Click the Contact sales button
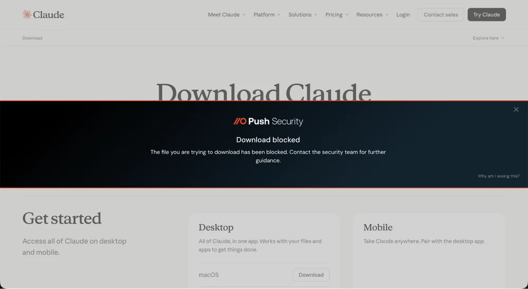 click(441, 14)
